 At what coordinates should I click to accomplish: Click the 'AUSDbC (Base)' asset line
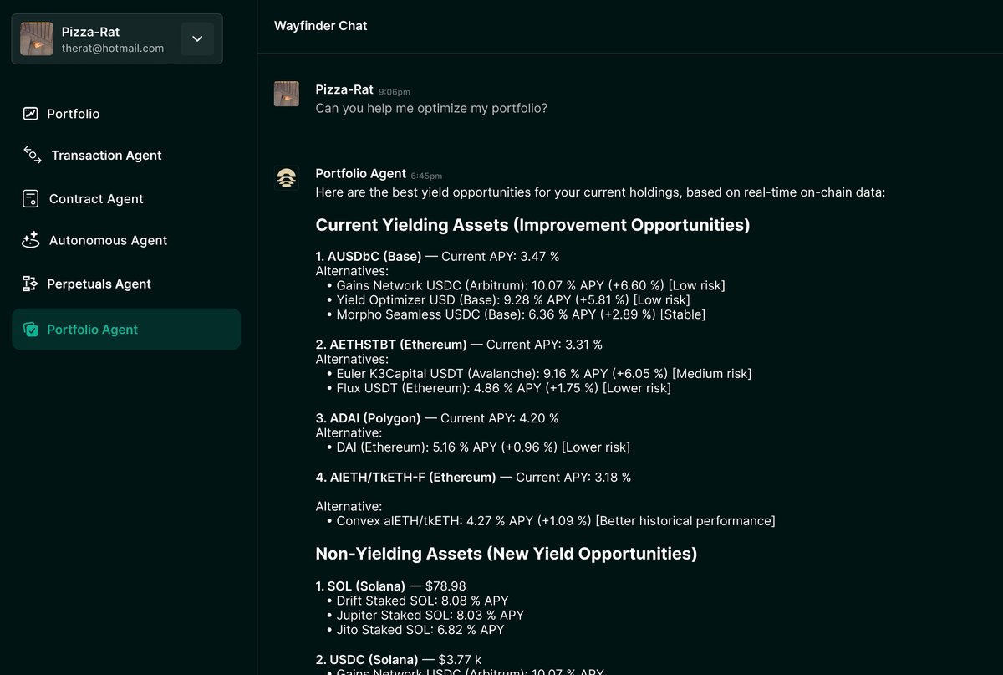coord(437,256)
